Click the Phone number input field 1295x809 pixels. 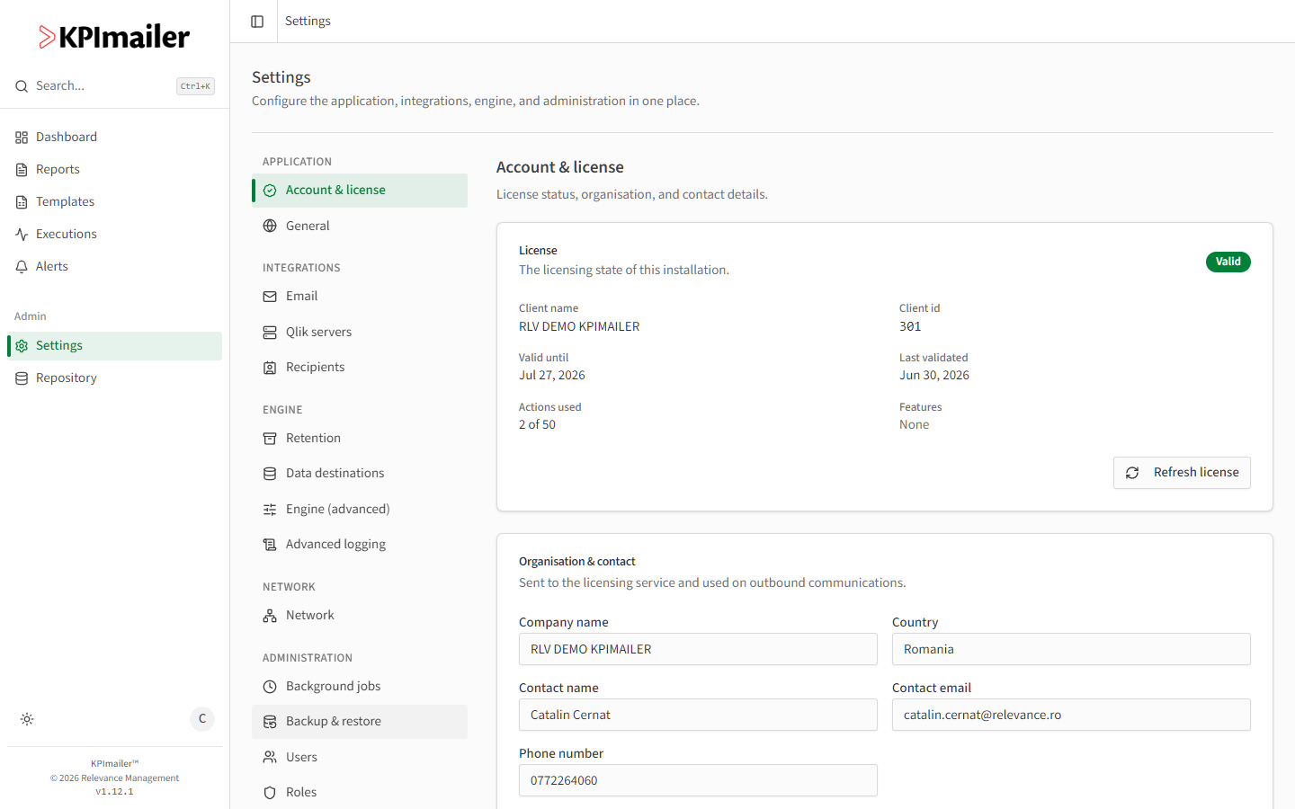(x=698, y=780)
